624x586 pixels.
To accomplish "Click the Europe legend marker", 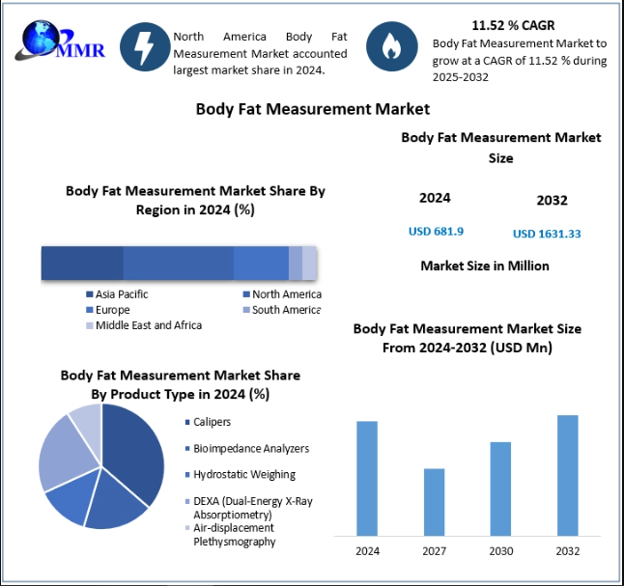I will pyautogui.click(x=90, y=310).
